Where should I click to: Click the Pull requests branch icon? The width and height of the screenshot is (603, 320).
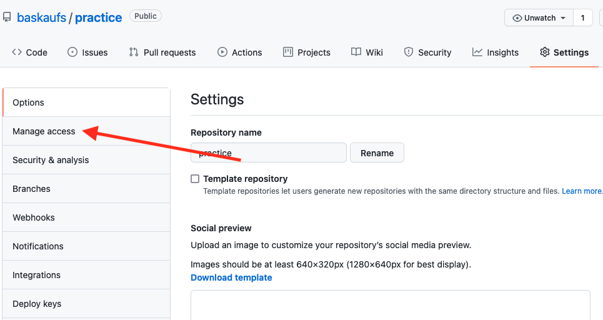[134, 52]
